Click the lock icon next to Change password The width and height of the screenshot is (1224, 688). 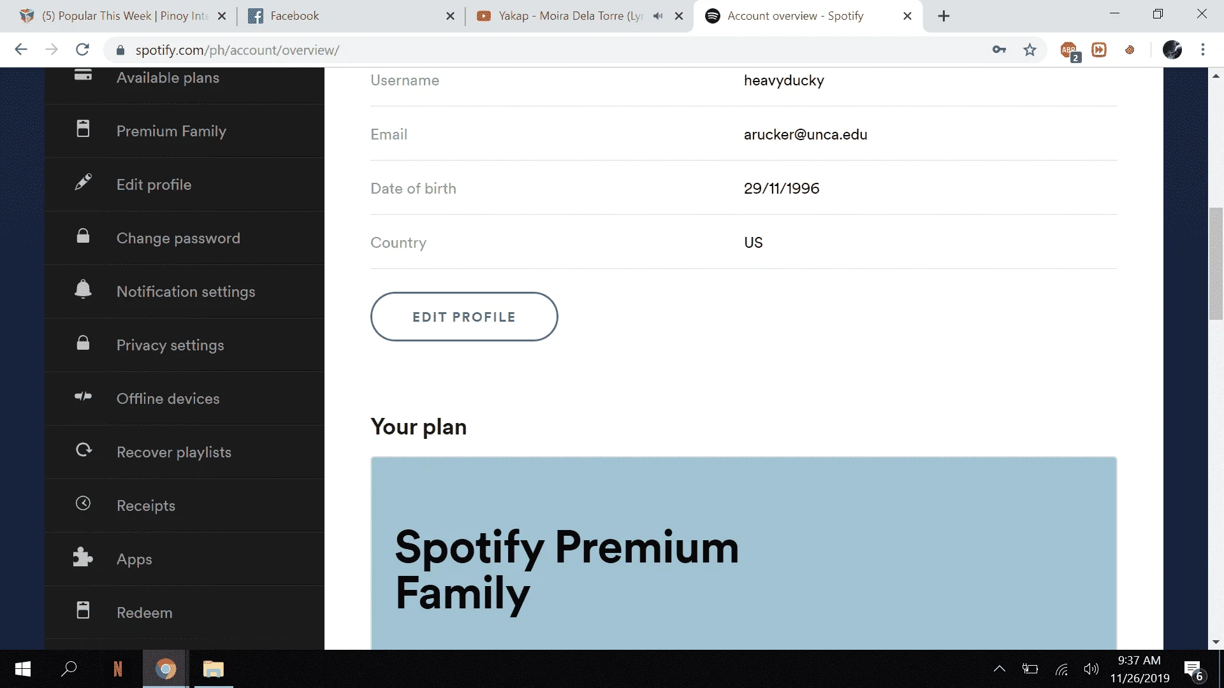click(83, 236)
